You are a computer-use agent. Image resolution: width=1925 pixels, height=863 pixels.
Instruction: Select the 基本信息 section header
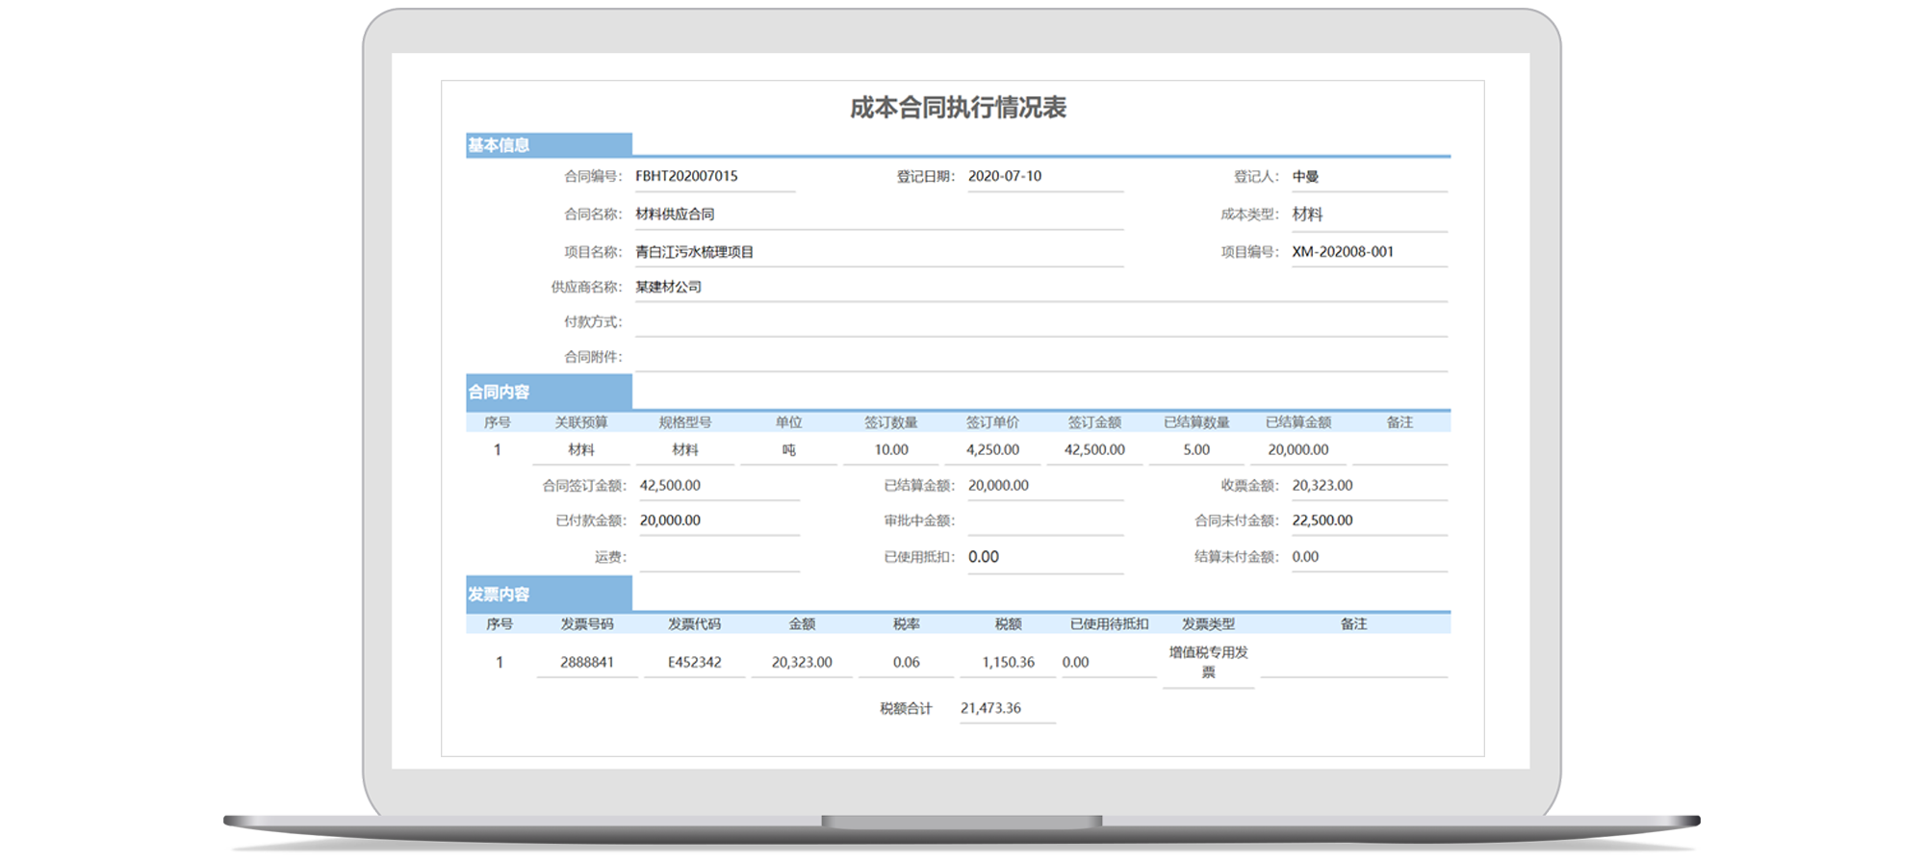pyautogui.click(x=548, y=145)
